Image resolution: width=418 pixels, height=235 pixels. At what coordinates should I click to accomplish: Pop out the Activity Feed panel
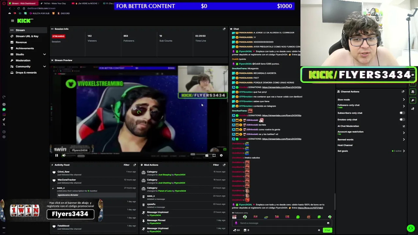(x=135, y=165)
